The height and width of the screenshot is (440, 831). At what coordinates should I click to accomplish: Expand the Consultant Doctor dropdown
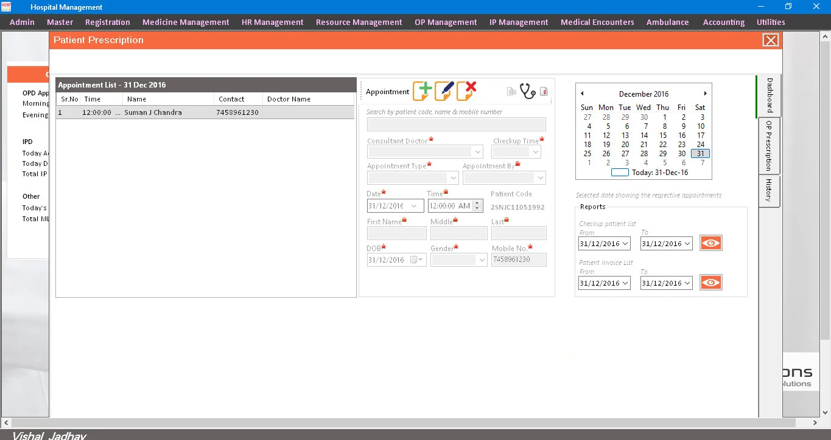pos(478,152)
